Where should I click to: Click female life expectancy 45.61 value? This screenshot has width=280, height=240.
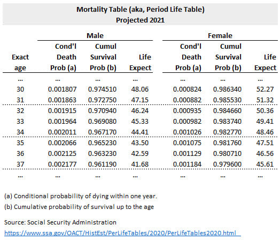click(x=265, y=164)
